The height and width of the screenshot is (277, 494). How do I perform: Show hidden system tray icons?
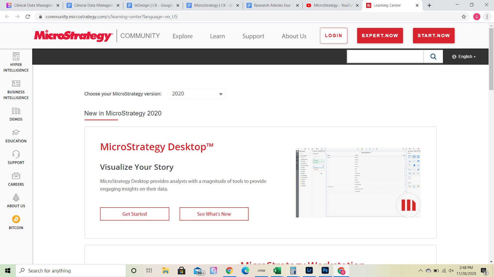point(421,271)
